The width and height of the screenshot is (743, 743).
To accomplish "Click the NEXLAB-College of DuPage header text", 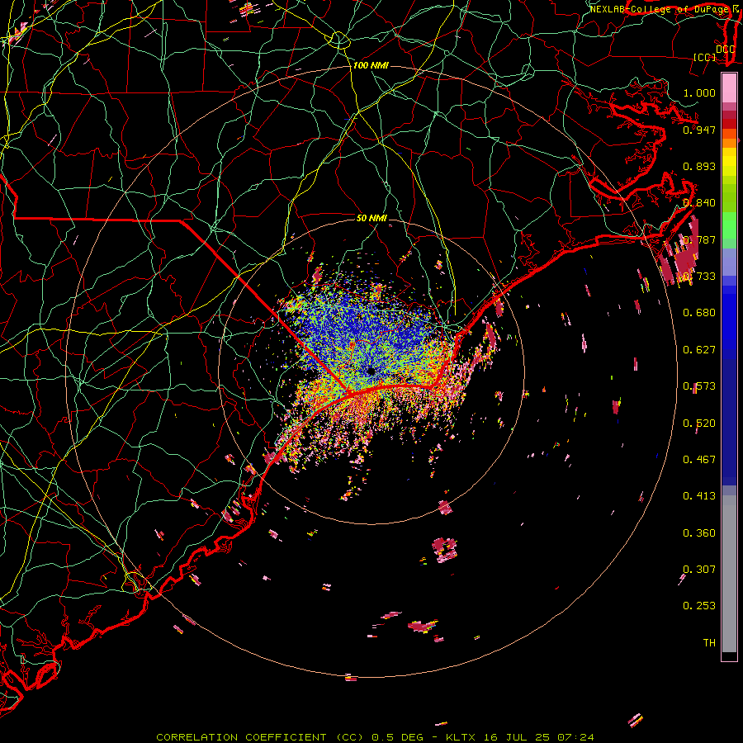I will (x=659, y=9).
